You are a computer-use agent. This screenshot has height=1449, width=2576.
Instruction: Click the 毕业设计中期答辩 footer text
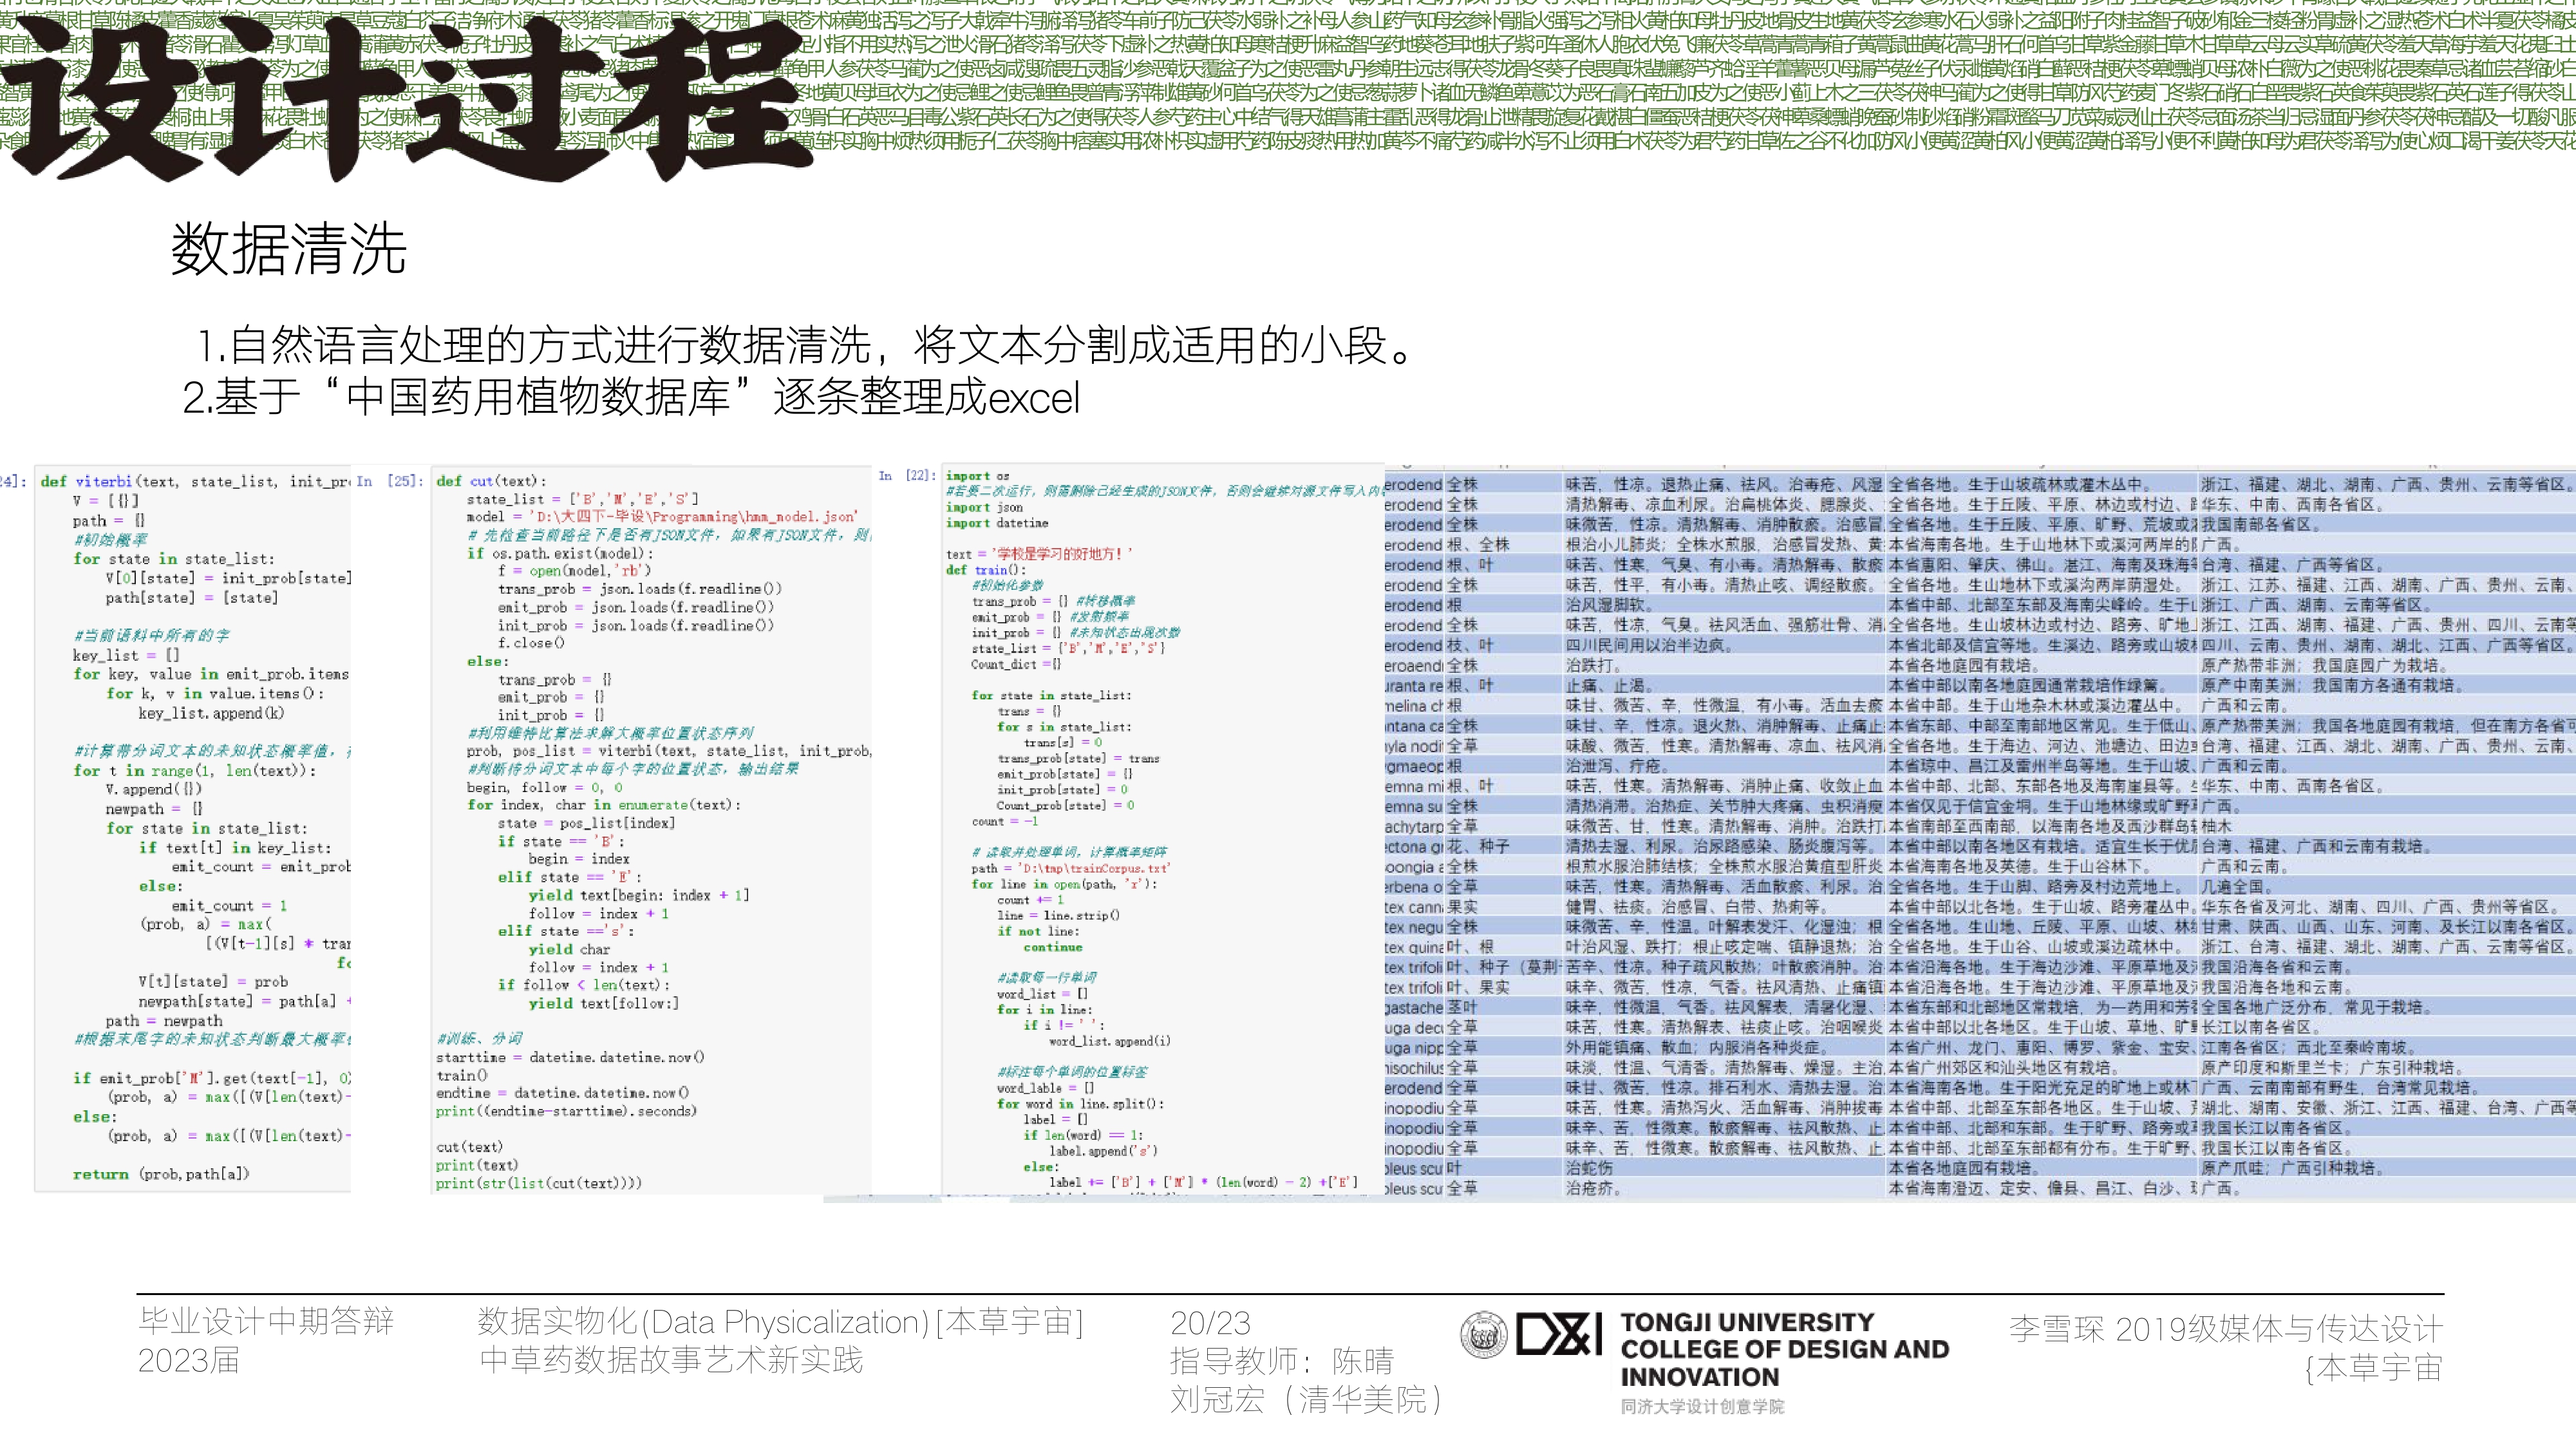click(x=266, y=1322)
